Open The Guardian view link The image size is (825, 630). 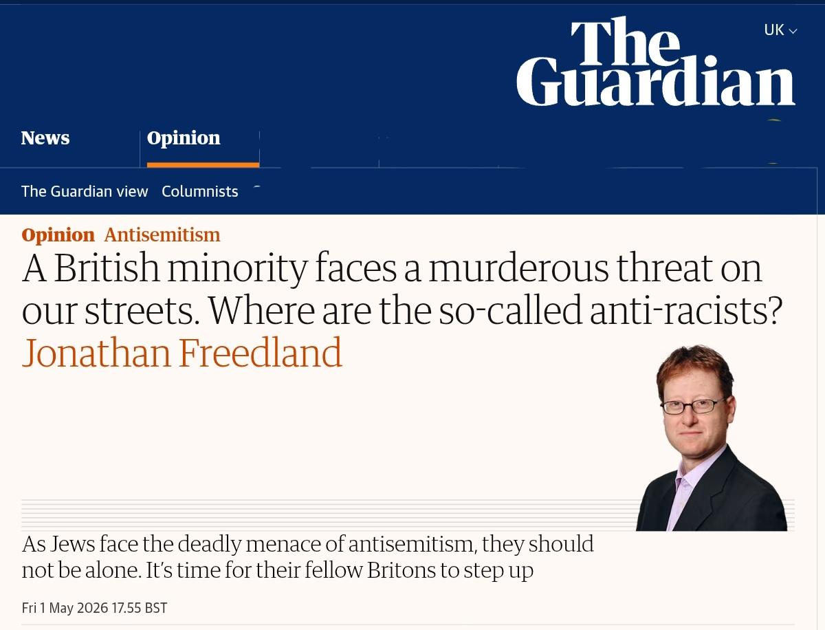(85, 191)
